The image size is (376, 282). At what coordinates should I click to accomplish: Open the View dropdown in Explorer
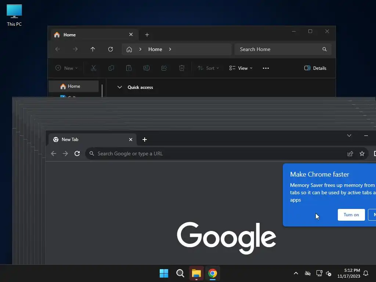pyautogui.click(x=241, y=68)
